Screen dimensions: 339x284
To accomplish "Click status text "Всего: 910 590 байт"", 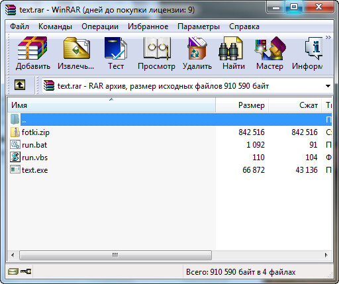I will 221,272.
